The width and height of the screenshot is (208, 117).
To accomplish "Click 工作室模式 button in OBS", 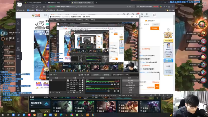I will click(x=131, y=88).
